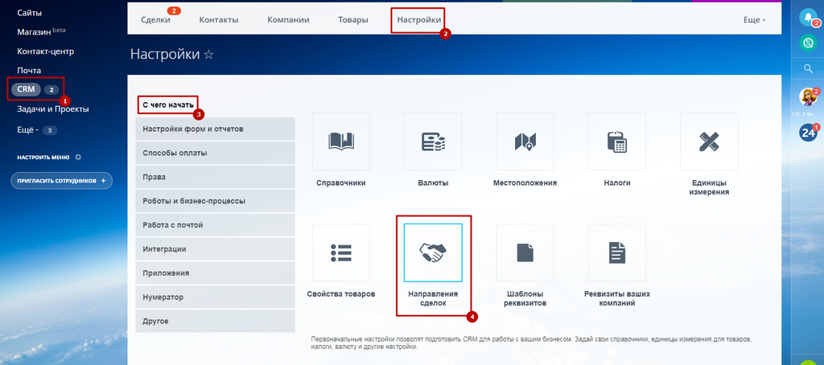
Task: Open the Контакты tab
Action: point(219,20)
